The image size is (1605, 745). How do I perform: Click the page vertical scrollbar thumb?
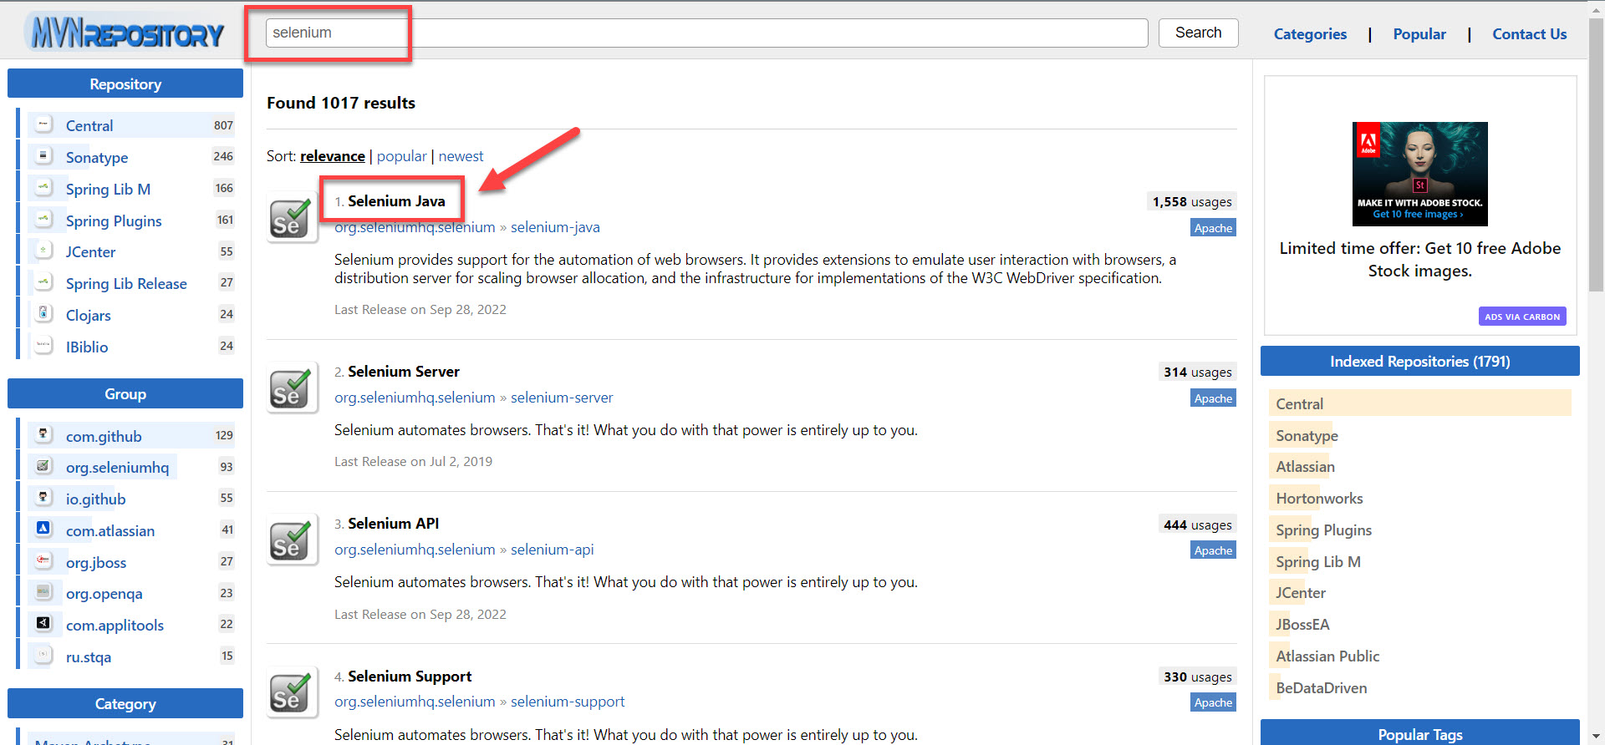[x=1596, y=155]
